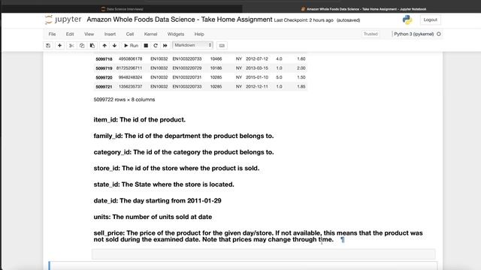Rename notebook by clicking its title
The height and width of the screenshot is (270, 481).
tap(180, 19)
